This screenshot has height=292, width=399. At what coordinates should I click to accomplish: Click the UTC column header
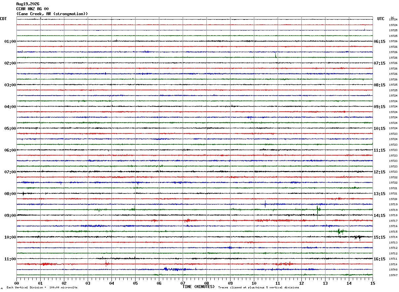(x=381, y=19)
